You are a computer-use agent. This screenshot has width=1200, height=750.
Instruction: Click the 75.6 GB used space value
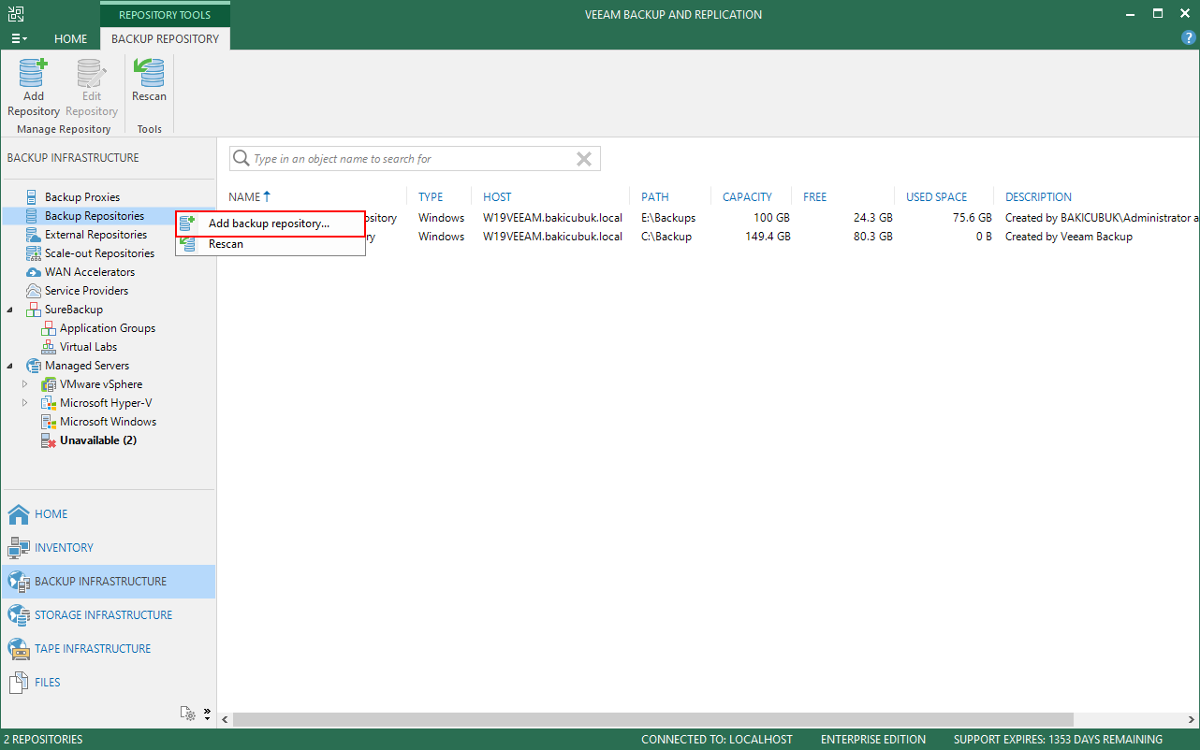[972, 218]
